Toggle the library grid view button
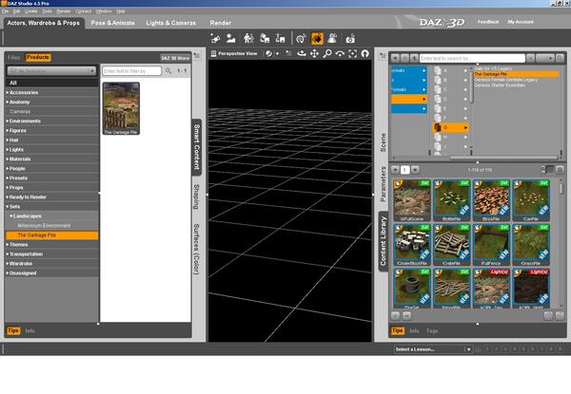 561,170
